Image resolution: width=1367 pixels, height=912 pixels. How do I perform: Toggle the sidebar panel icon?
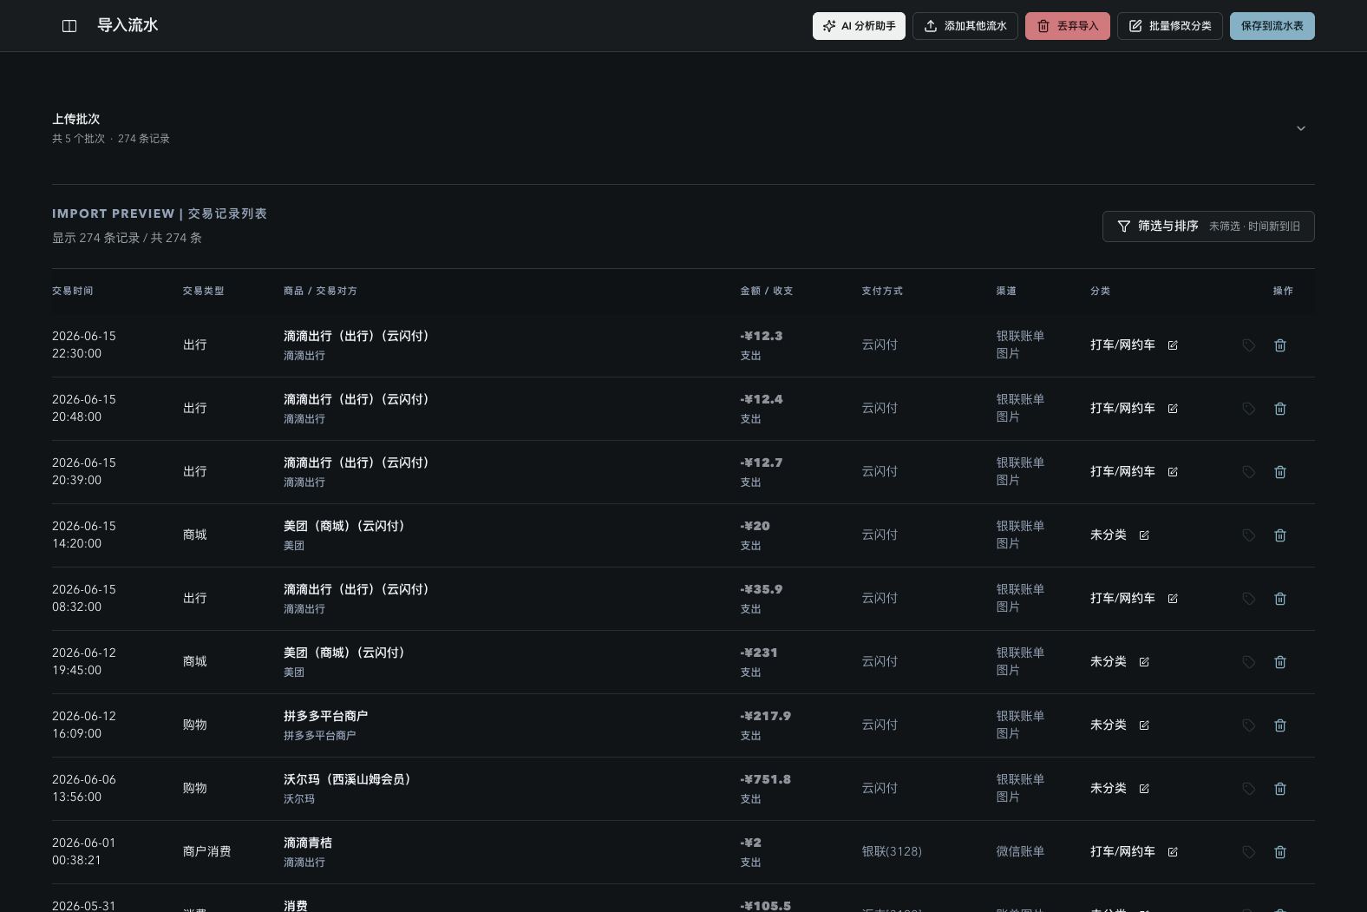(69, 26)
